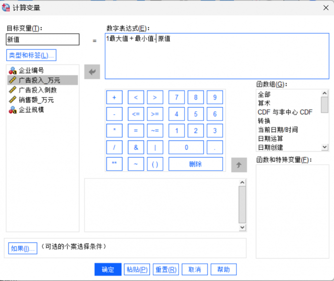Click the greater-than > key
This screenshot has height=281, width=334.
(x=155, y=97)
